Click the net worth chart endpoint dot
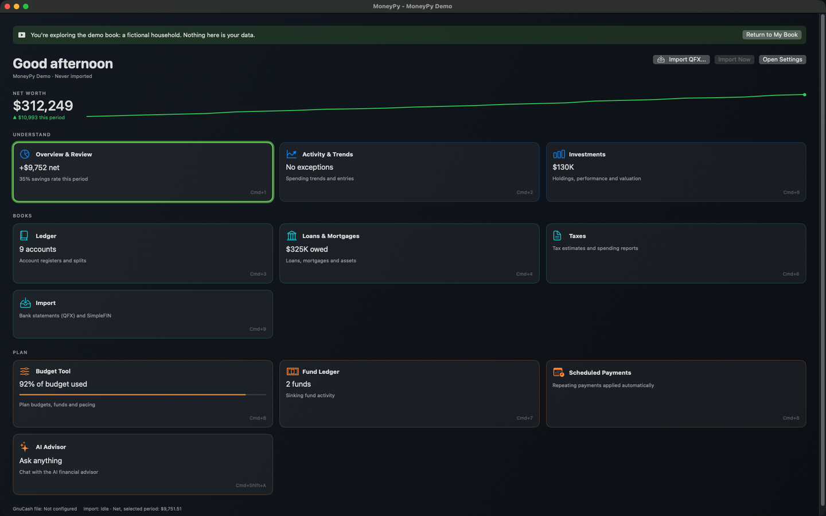This screenshot has width=826, height=516. [x=804, y=95]
